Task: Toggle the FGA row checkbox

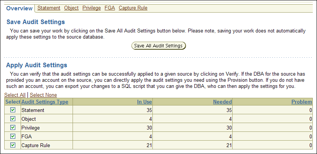Action: 13,136
